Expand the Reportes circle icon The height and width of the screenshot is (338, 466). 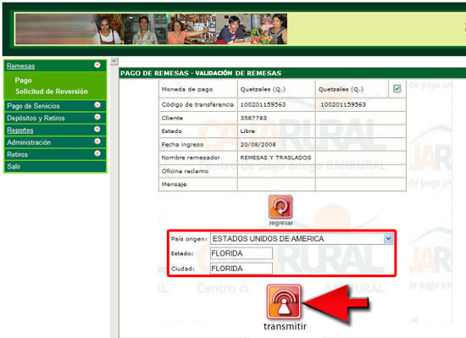tap(97, 130)
